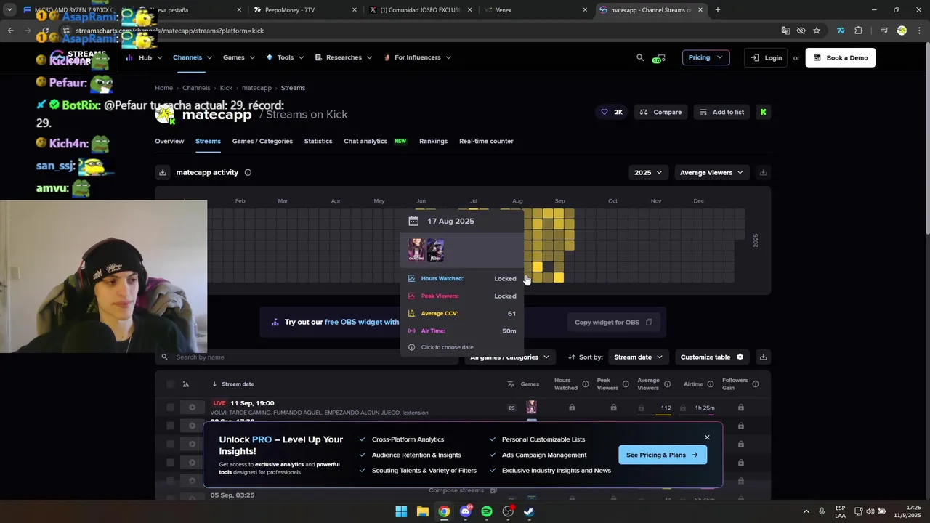This screenshot has width=930, height=523.
Task: Click download icon beside Average Viewers dropdown
Action: pos(763,172)
